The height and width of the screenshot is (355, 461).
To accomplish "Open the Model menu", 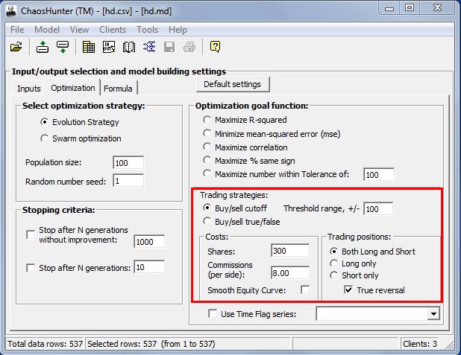I will point(47,30).
